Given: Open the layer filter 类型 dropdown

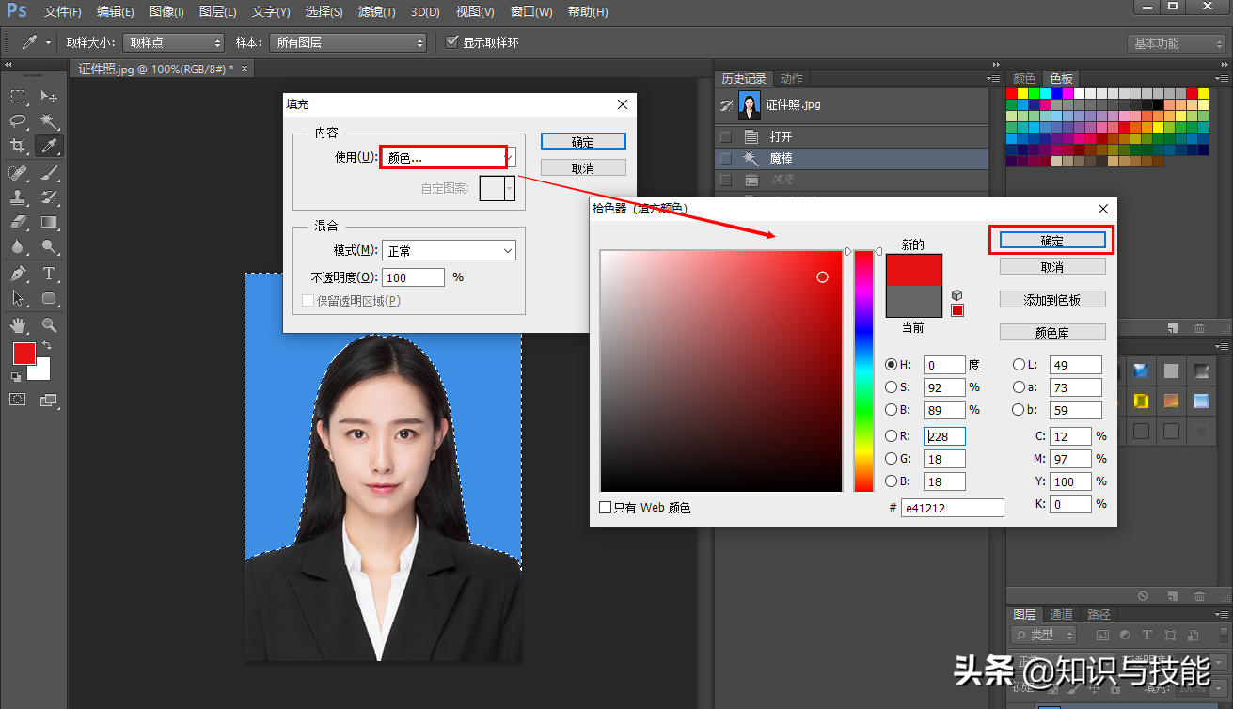Looking at the screenshot, I should point(1045,637).
